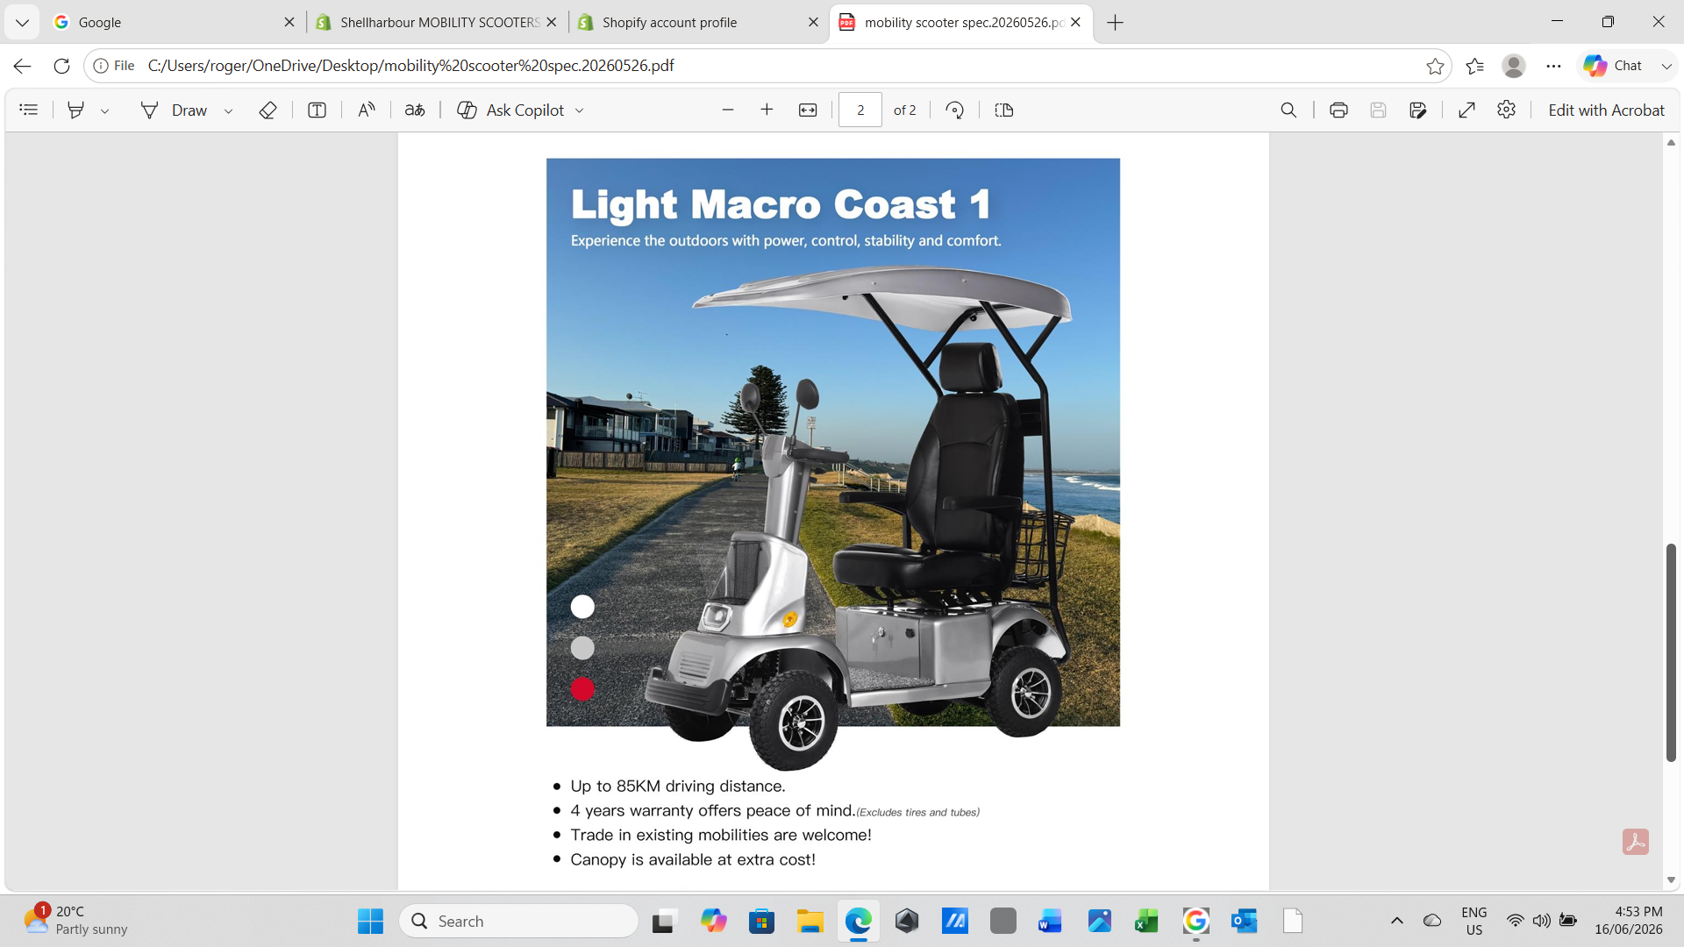Open Outlook from the taskbar
Viewport: 1684px width, 947px height.
pyautogui.click(x=1244, y=921)
